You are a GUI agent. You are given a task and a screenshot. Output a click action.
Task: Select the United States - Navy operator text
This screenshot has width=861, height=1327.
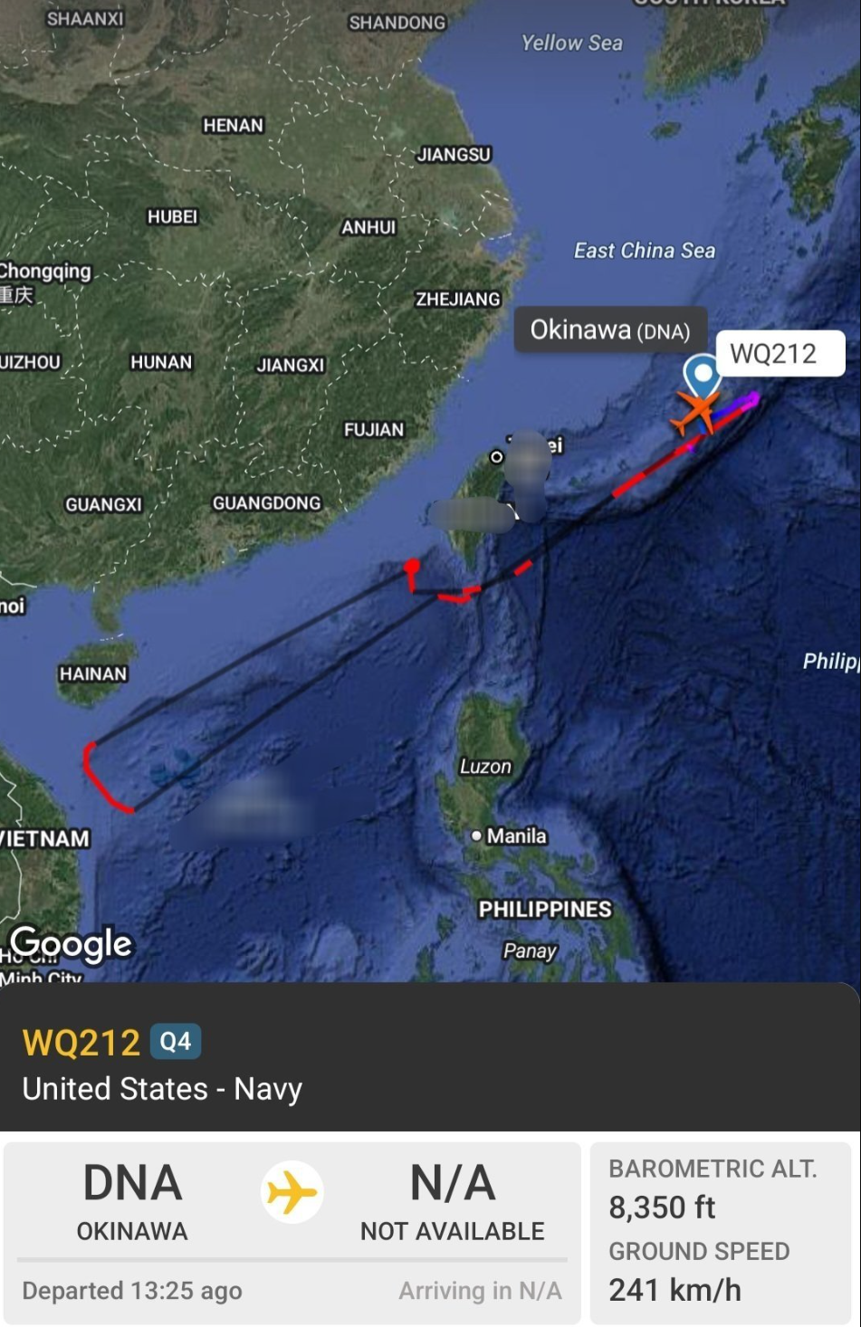[162, 1089]
